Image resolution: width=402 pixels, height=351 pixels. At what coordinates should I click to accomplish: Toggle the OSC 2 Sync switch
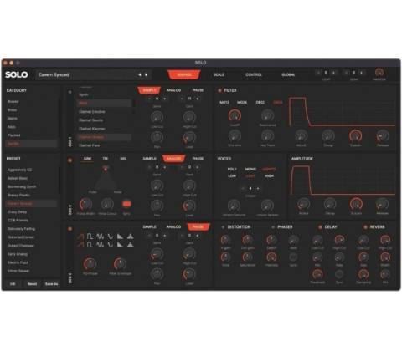[126, 204]
